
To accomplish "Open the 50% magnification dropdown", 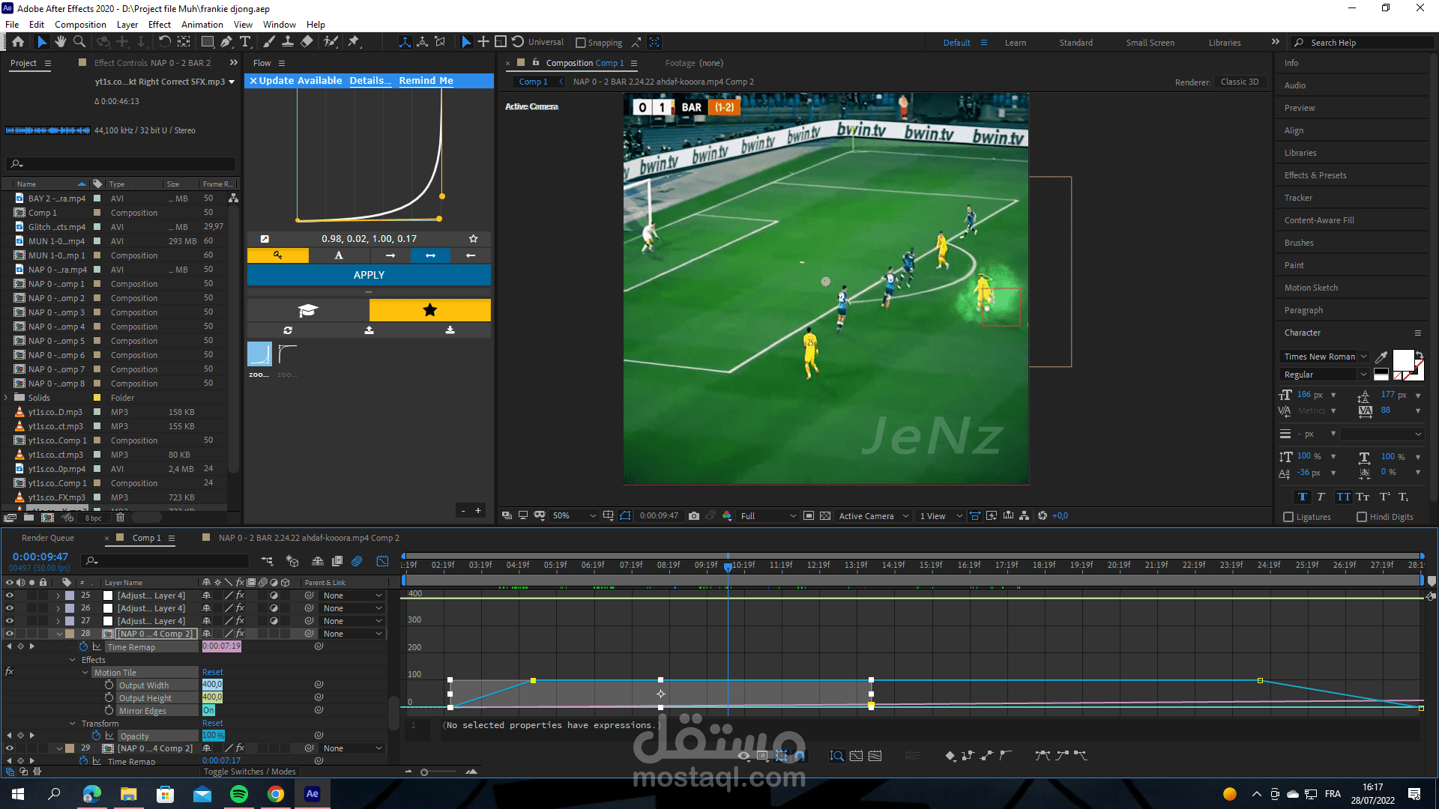I will 592,515.
